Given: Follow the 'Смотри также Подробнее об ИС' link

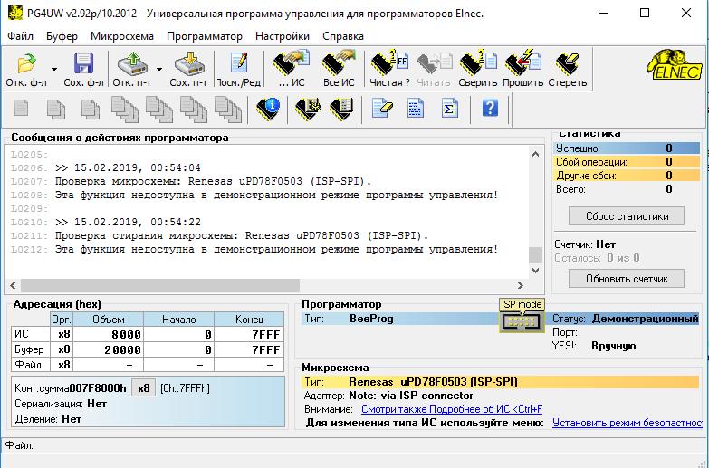Looking at the screenshot, I should (x=451, y=409).
